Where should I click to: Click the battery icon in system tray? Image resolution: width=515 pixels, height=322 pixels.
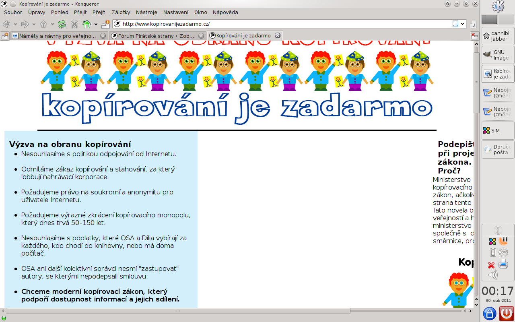pos(492,253)
